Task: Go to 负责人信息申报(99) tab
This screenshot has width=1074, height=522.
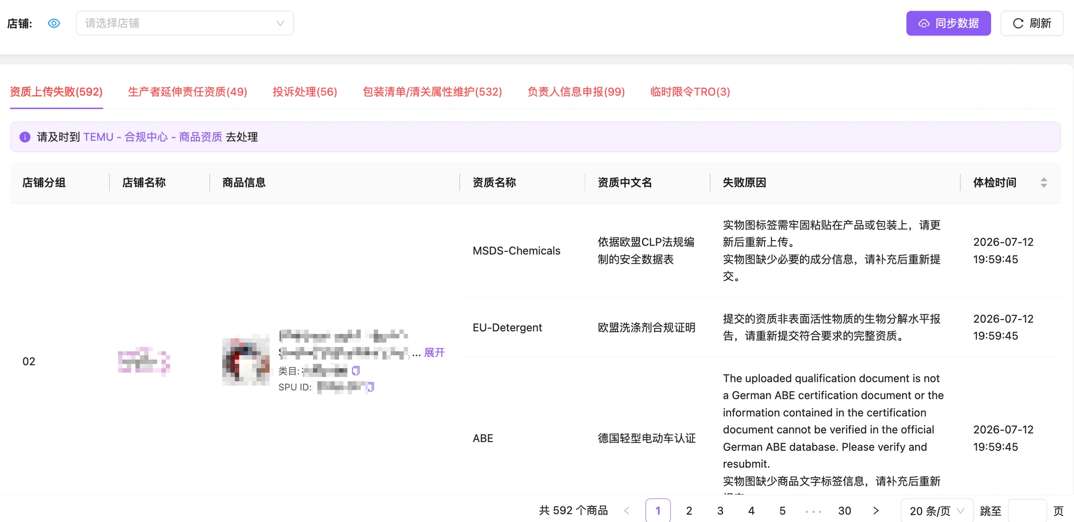Action: pos(576,92)
